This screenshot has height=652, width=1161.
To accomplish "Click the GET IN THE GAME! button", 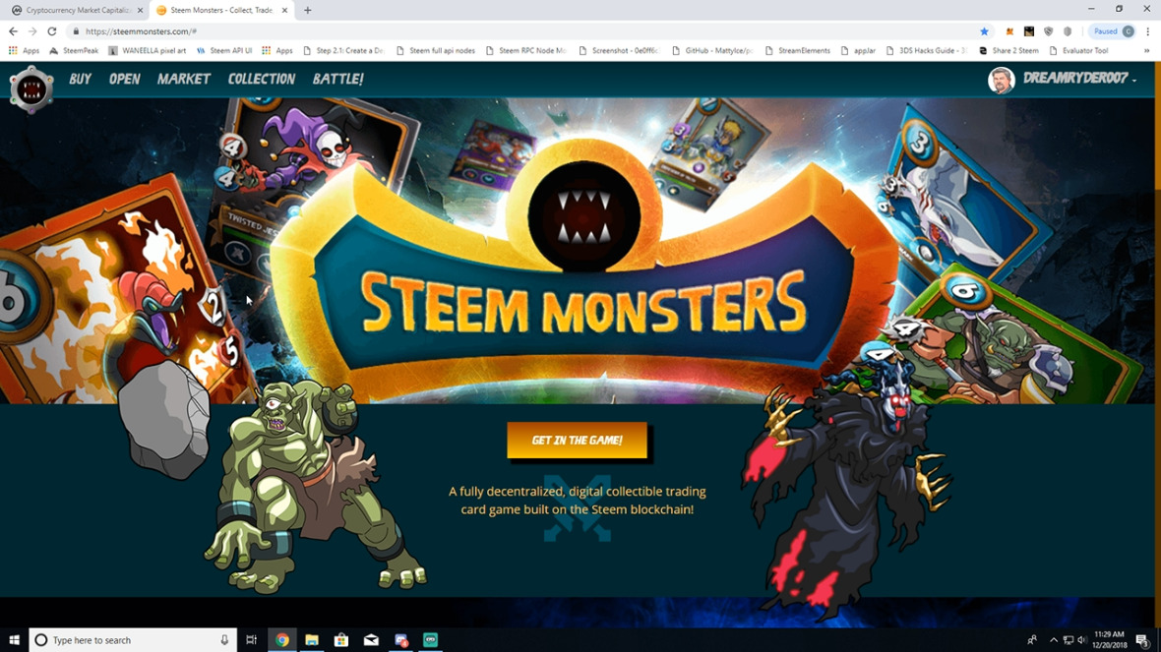I will (x=577, y=441).
